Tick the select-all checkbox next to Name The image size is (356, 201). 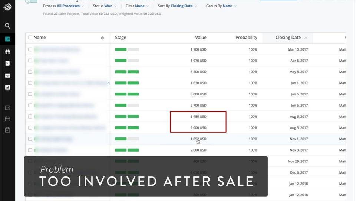[x=30, y=38]
